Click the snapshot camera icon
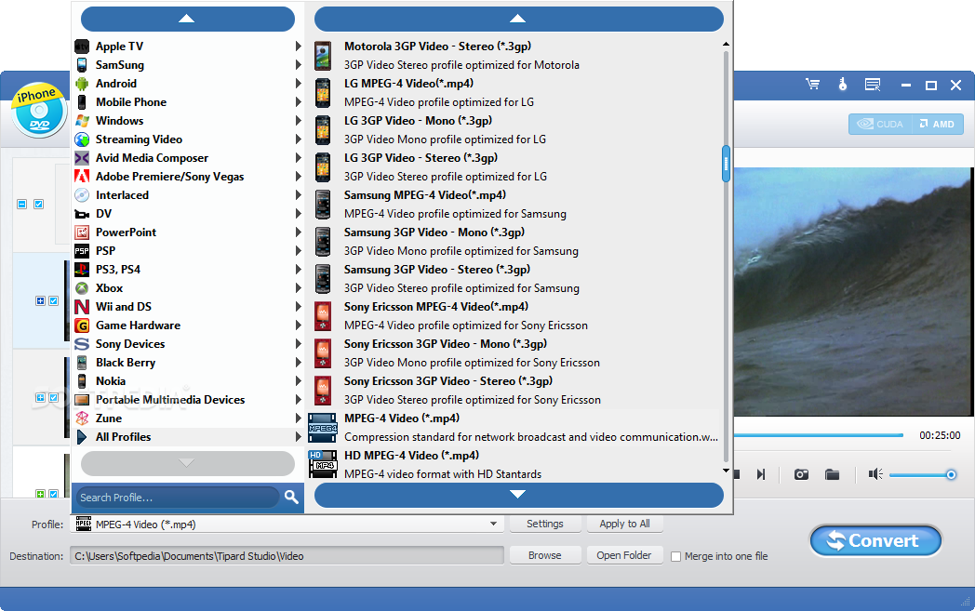Viewport: 975px width, 611px height. (x=802, y=475)
